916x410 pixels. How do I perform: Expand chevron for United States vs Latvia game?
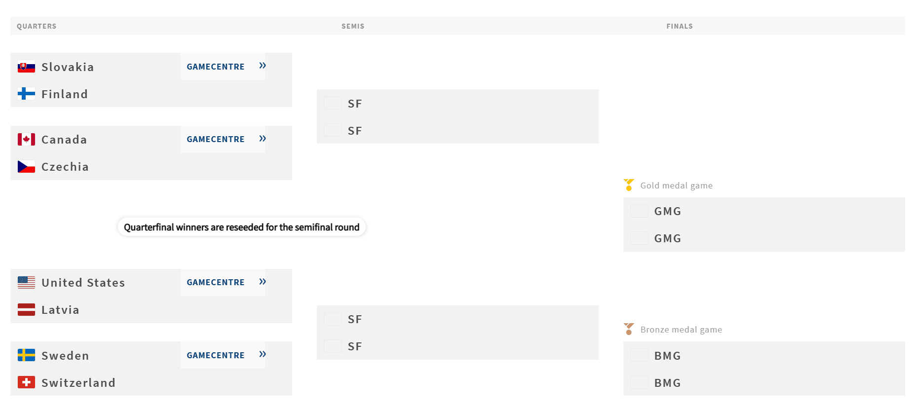(x=263, y=282)
